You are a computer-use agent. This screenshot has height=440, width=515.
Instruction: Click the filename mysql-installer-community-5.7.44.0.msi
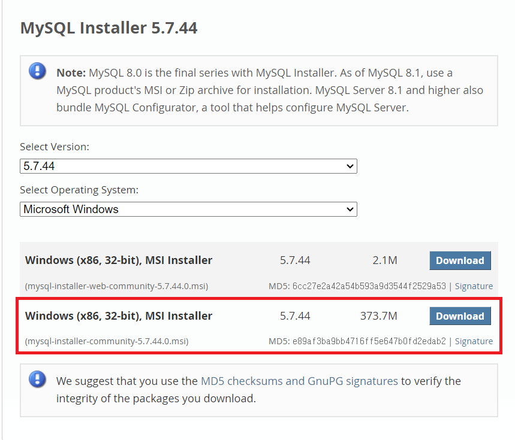107,341
